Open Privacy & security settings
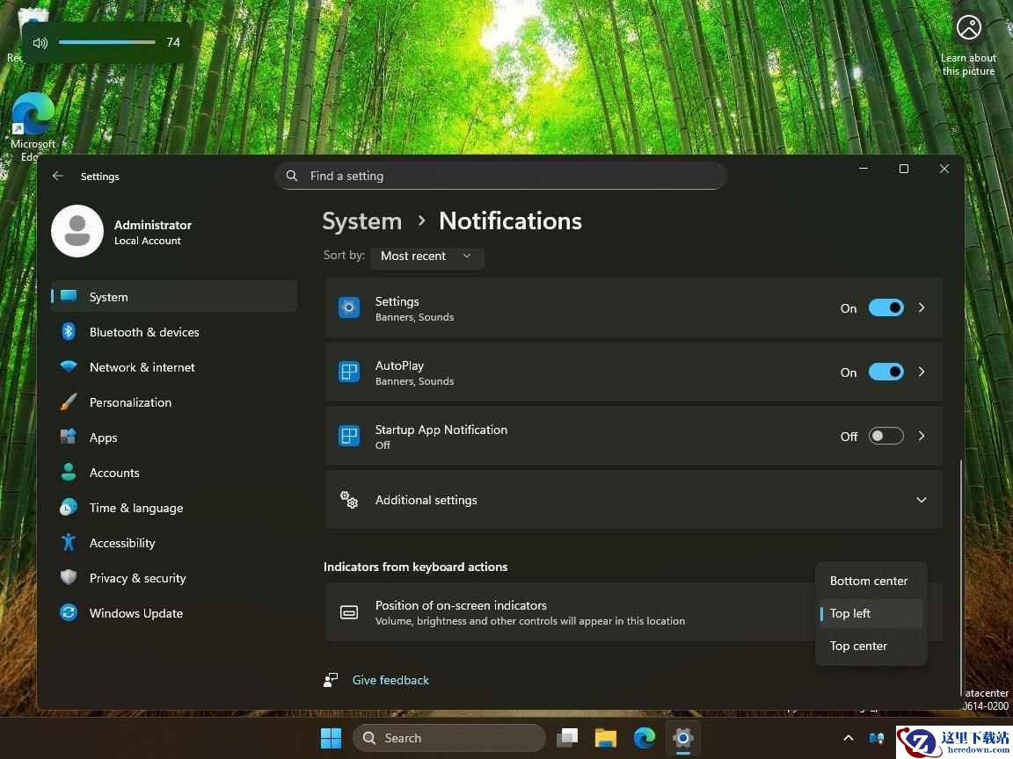The width and height of the screenshot is (1013, 759). pos(174,578)
